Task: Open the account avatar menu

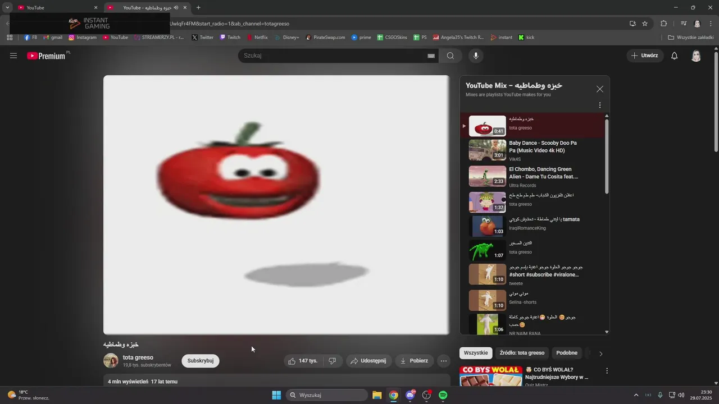Action: click(x=697, y=56)
